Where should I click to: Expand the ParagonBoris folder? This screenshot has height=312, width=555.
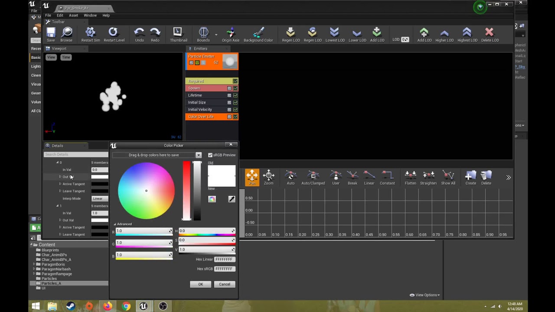34,264
